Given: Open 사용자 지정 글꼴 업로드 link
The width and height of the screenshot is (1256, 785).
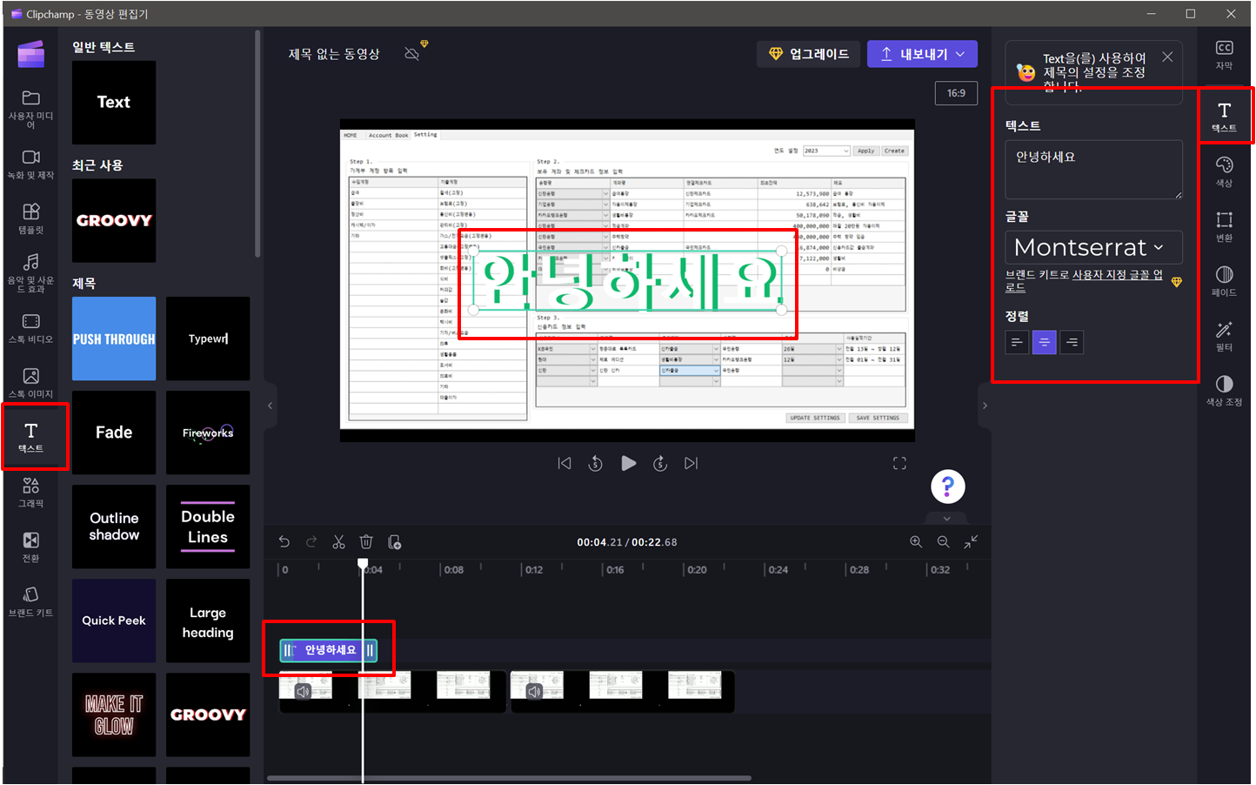Looking at the screenshot, I should tap(1117, 275).
